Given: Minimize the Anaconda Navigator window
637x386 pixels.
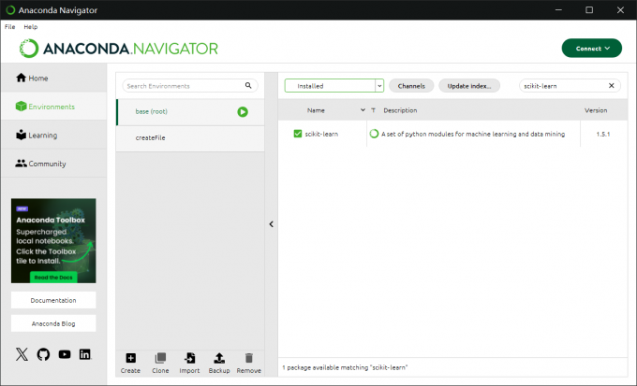Looking at the screenshot, I should tap(558, 9).
